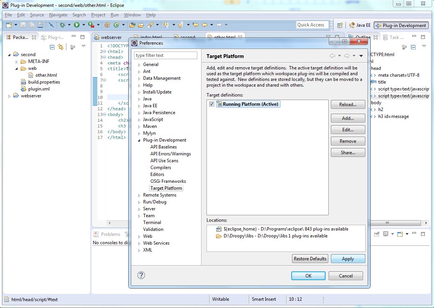Click the Restore Defaults button
This screenshot has height=308, width=434.
click(310, 258)
